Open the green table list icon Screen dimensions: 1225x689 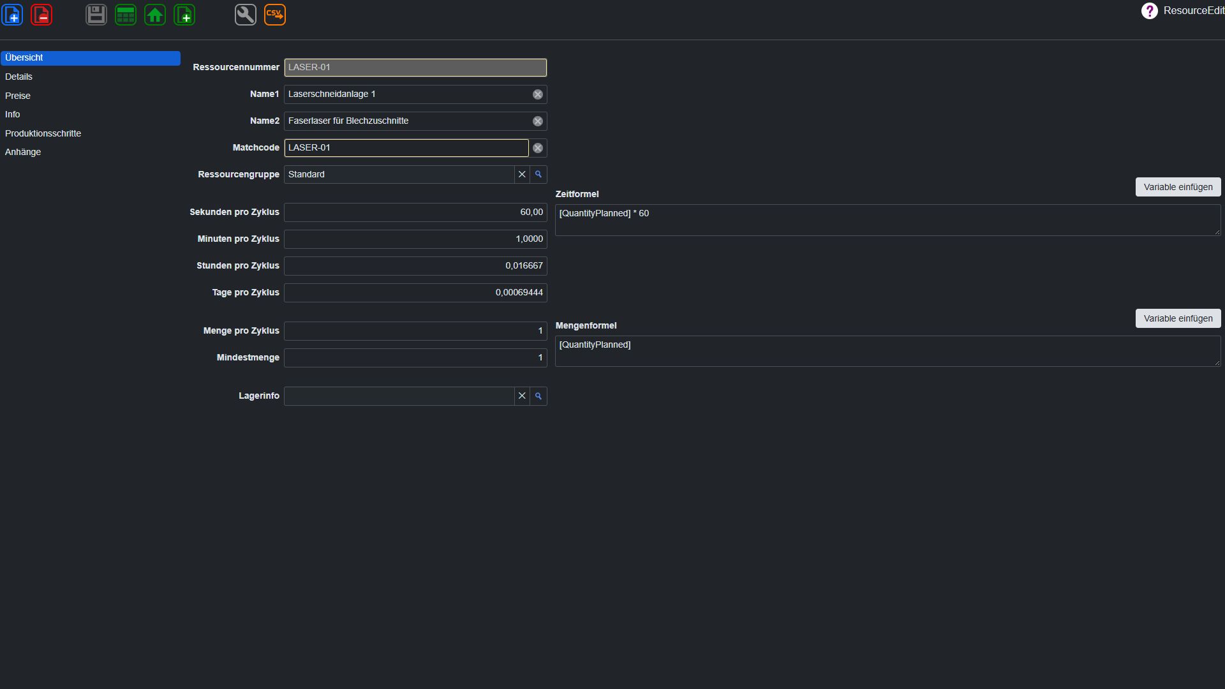click(126, 15)
